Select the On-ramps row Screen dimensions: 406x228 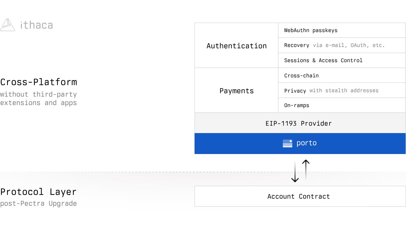pos(342,105)
